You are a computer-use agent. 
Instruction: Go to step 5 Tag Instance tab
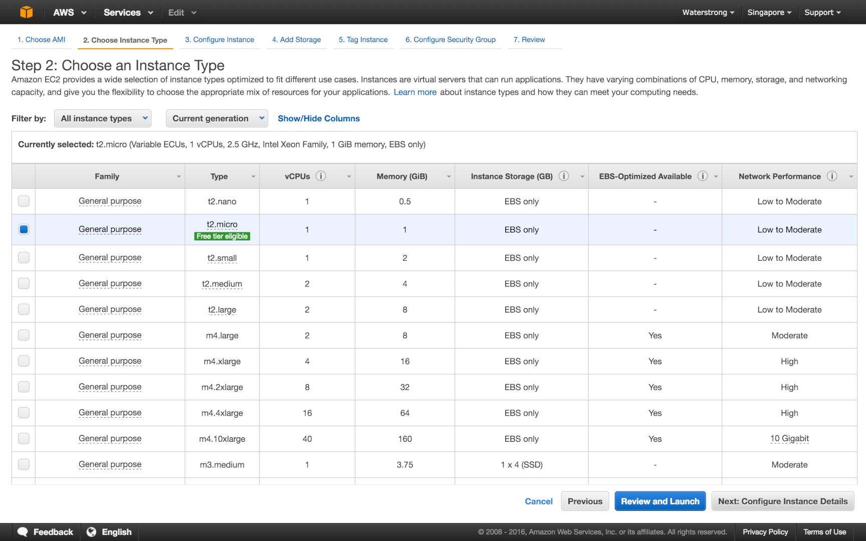pyautogui.click(x=363, y=40)
